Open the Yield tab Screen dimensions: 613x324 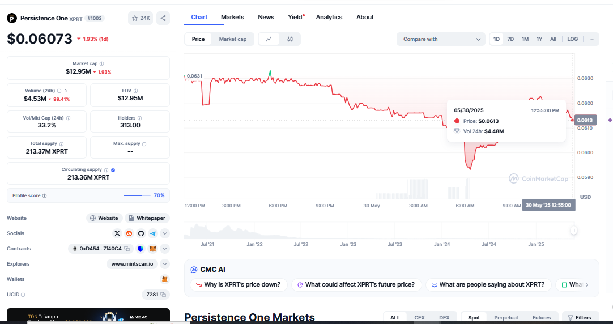(x=295, y=17)
